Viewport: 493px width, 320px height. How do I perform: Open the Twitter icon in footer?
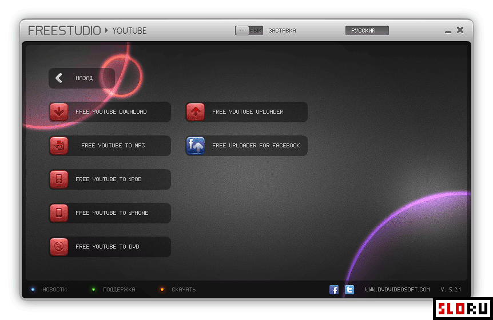click(349, 290)
